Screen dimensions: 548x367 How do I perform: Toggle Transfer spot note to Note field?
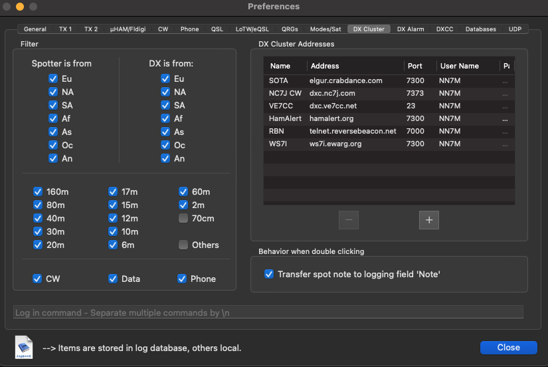(x=269, y=274)
